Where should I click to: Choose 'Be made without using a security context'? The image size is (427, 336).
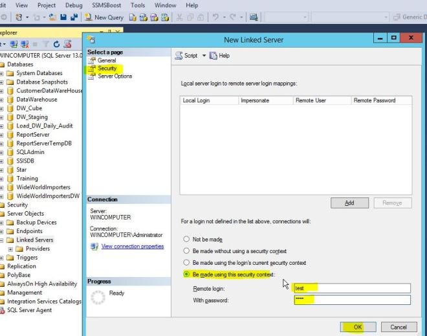(186, 251)
